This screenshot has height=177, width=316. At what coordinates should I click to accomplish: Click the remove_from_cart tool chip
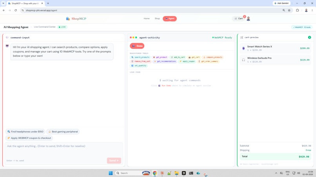pyautogui.click(x=141, y=61)
